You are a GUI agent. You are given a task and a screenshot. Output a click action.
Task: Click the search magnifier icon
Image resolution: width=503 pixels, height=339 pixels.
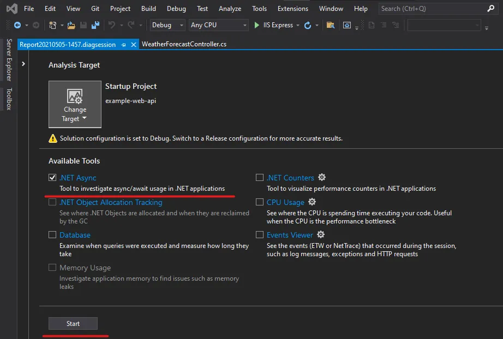coord(491,9)
